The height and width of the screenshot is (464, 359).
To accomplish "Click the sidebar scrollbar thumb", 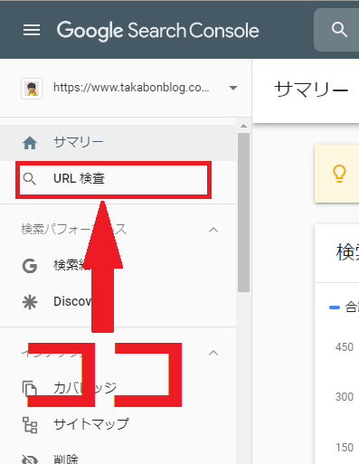I will [243, 213].
